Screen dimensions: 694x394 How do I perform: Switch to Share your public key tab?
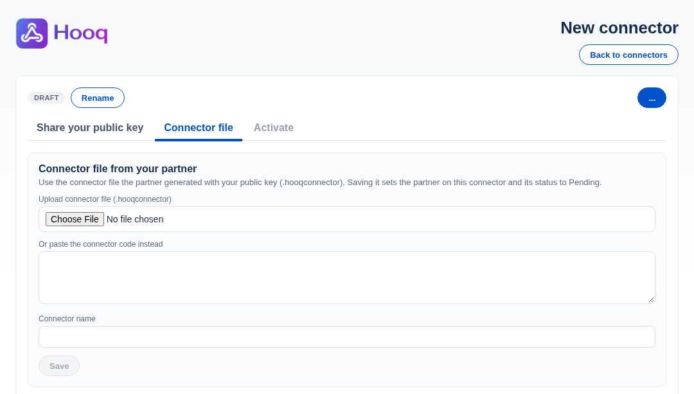click(x=90, y=127)
